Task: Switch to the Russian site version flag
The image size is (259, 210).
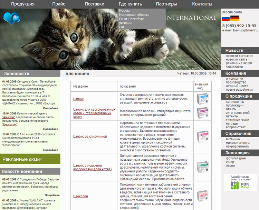Action: [226, 18]
